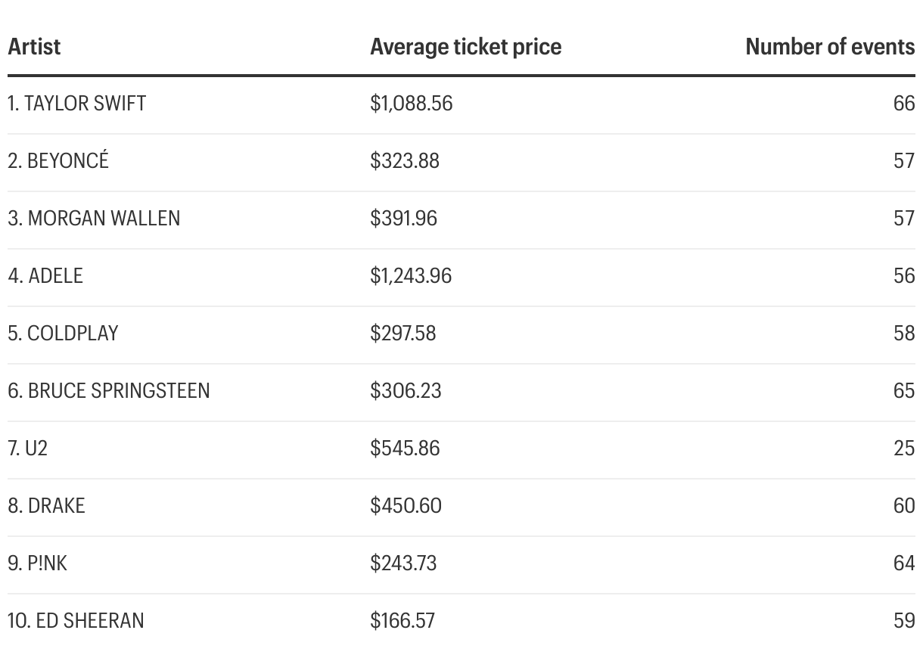Click the Coldplay artist cell
Screen dimensions: 923x658
(63, 334)
